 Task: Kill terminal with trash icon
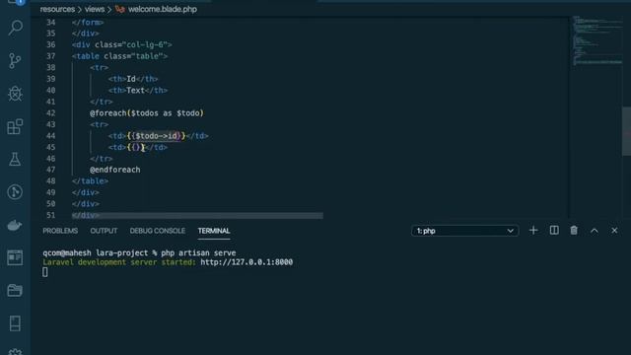[x=574, y=230]
